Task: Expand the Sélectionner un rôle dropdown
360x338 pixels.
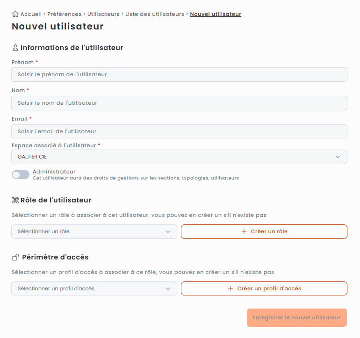Action: pyautogui.click(x=94, y=231)
